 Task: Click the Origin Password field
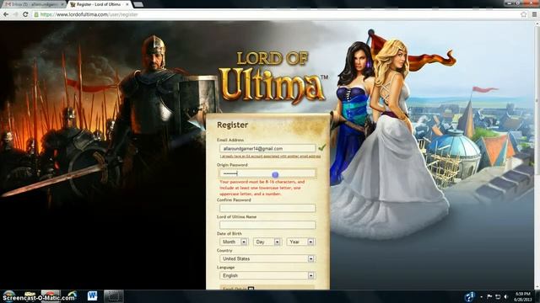(x=267, y=173)
